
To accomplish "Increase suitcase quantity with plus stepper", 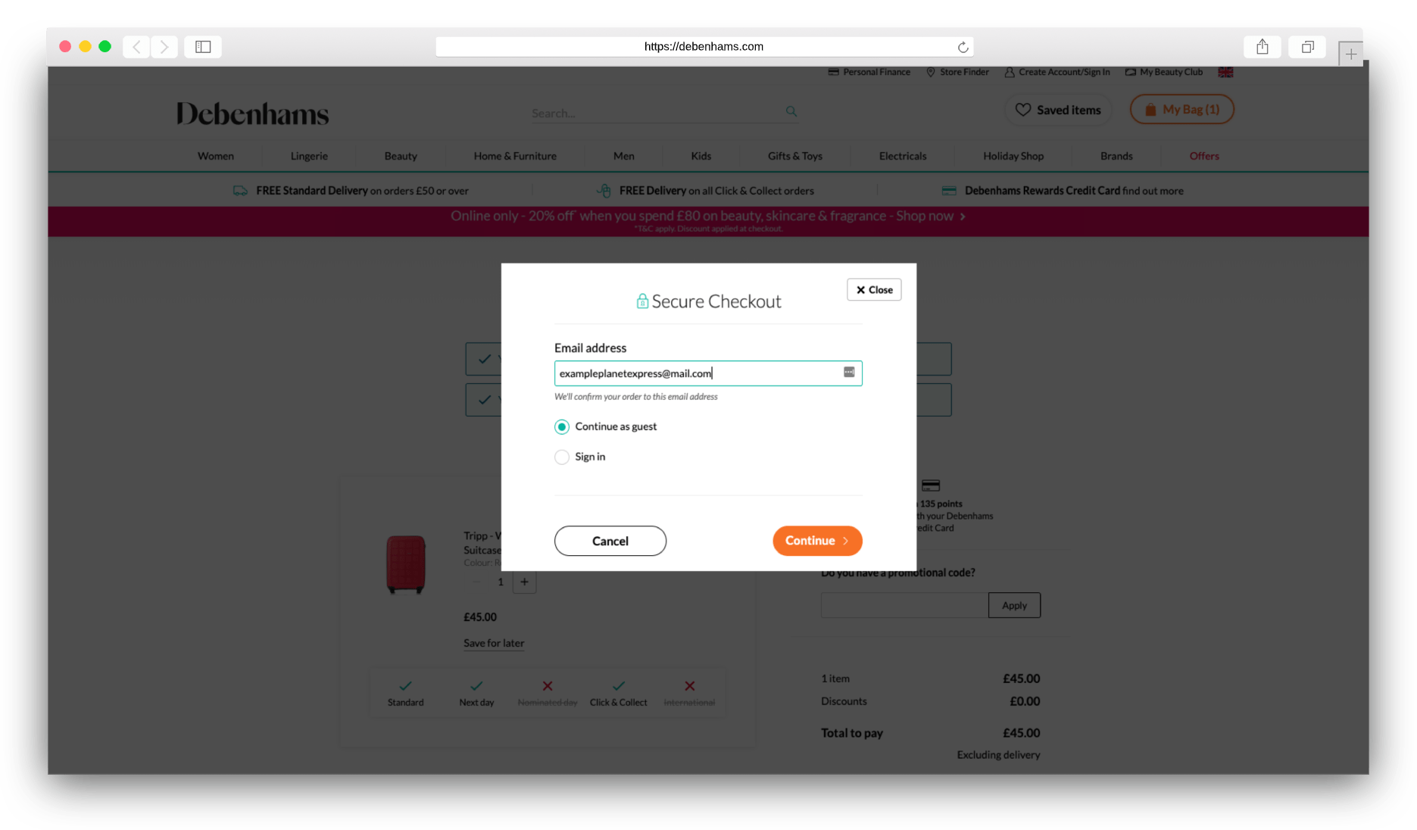I will (x=524, y=582).
